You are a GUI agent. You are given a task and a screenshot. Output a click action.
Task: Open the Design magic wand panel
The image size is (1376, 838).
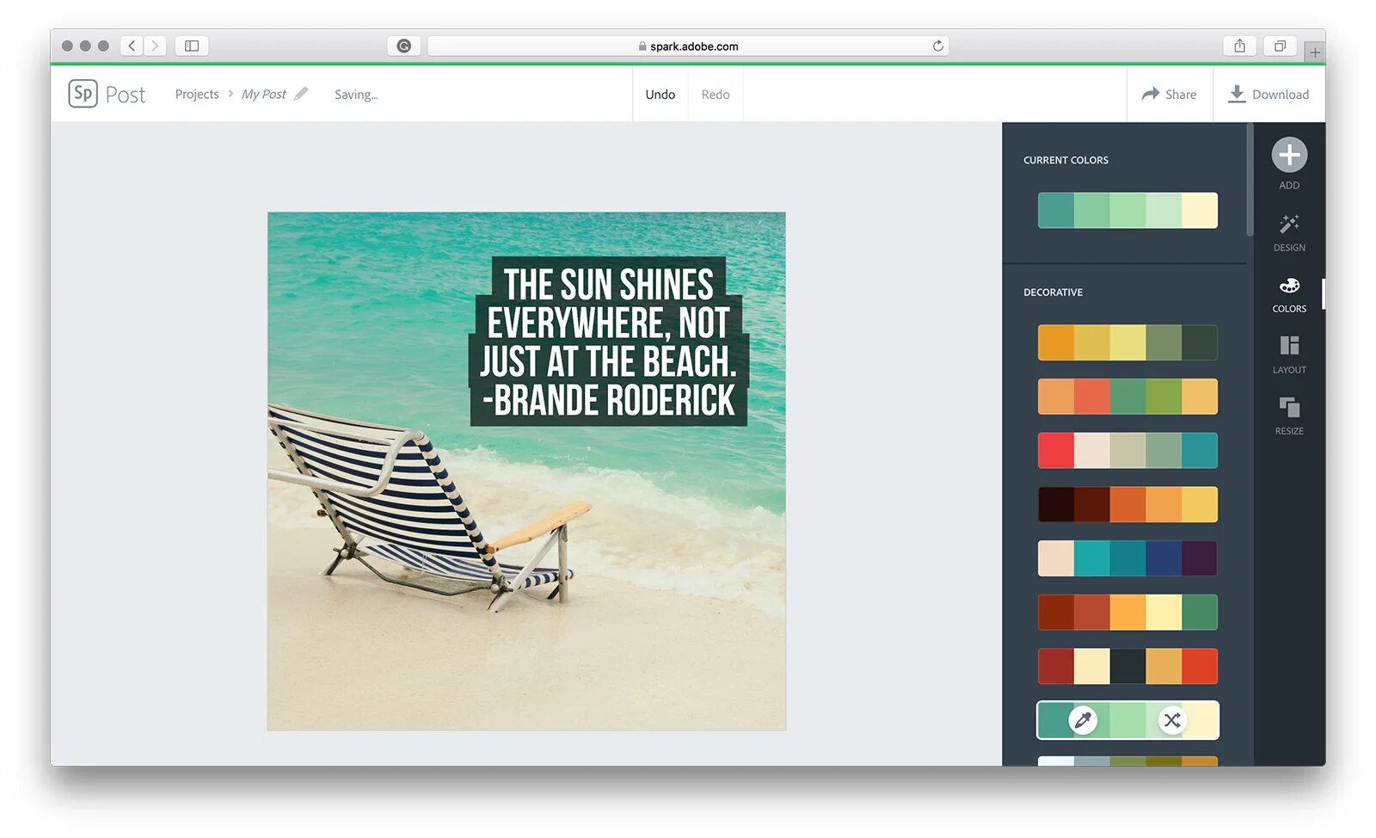1289,233
